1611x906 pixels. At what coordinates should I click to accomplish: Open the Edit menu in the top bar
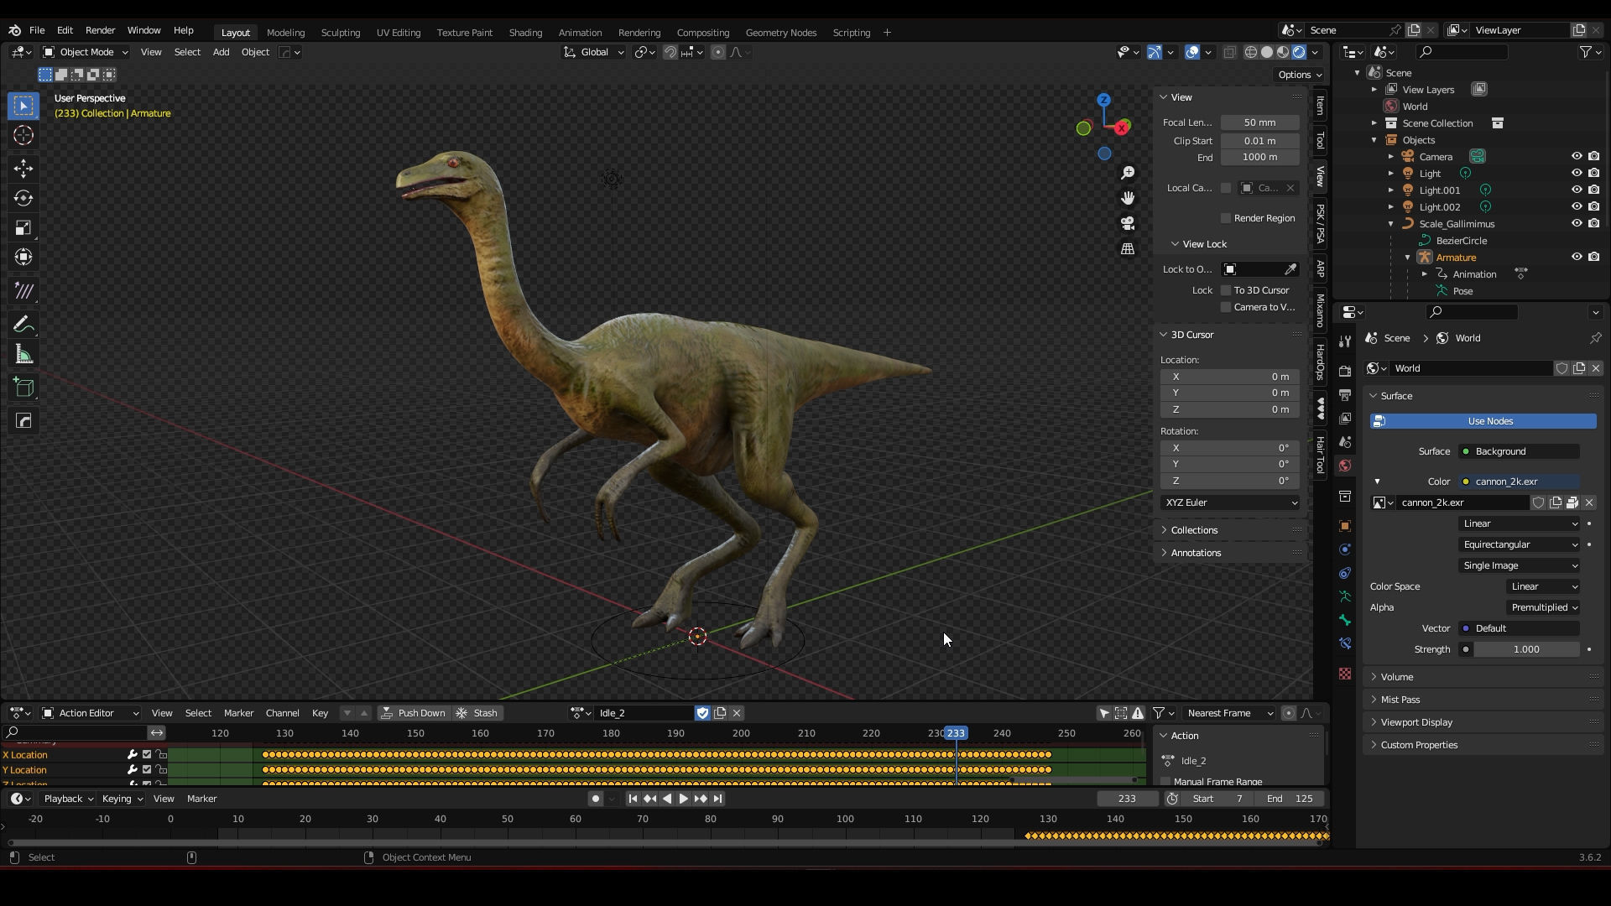pos(65,30)
